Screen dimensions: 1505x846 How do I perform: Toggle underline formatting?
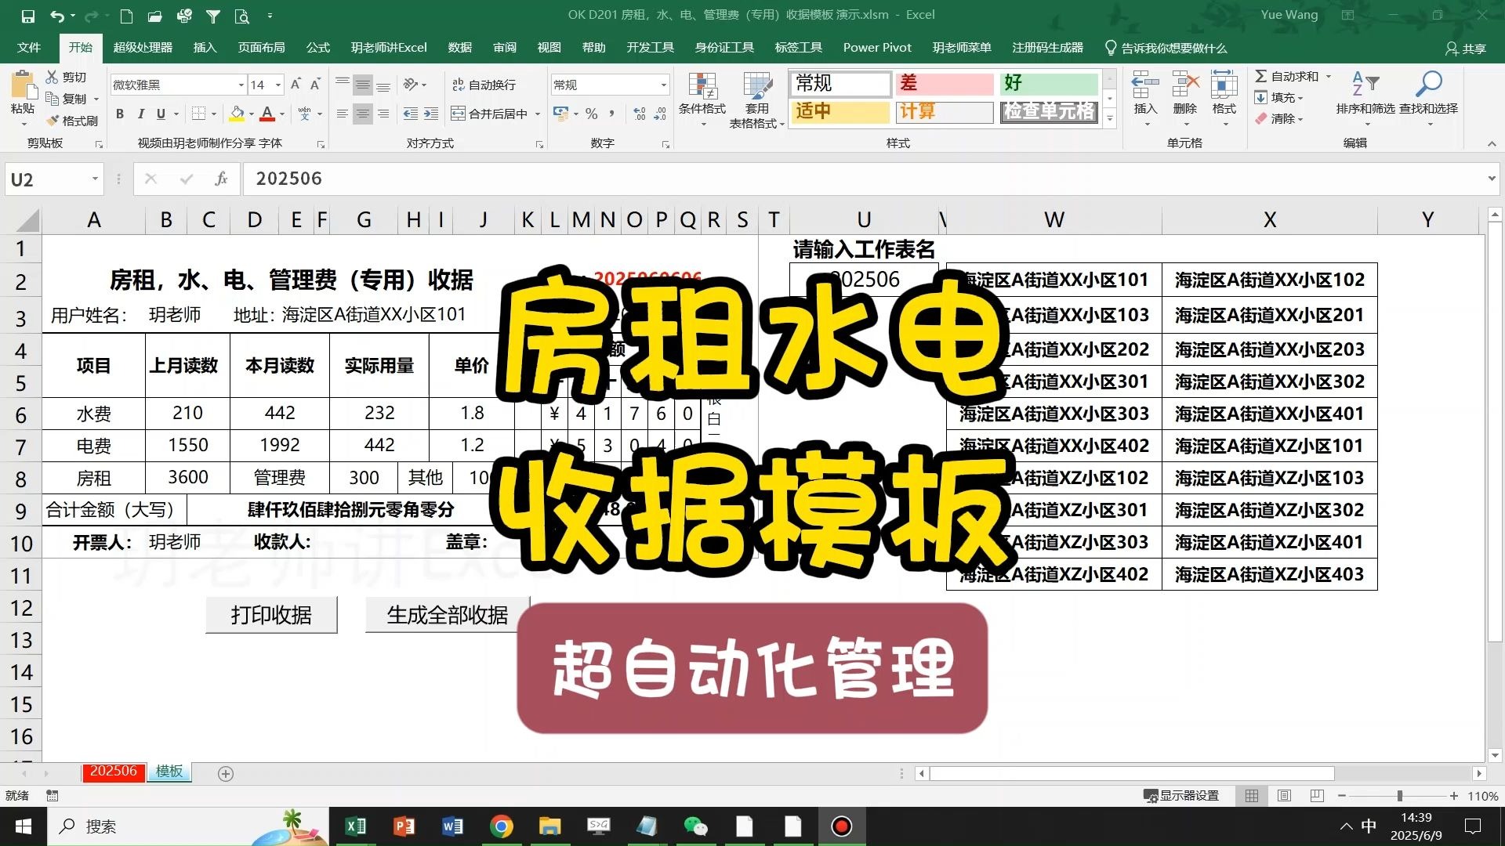point(161,114)
